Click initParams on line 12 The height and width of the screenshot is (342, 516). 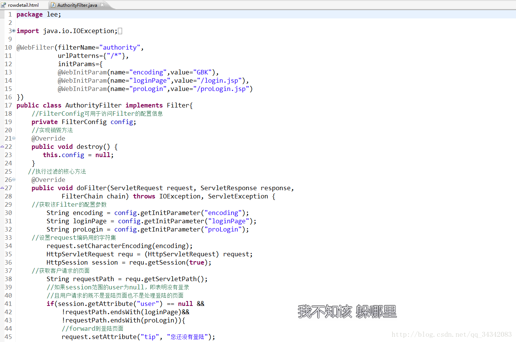tap(77, 64)
